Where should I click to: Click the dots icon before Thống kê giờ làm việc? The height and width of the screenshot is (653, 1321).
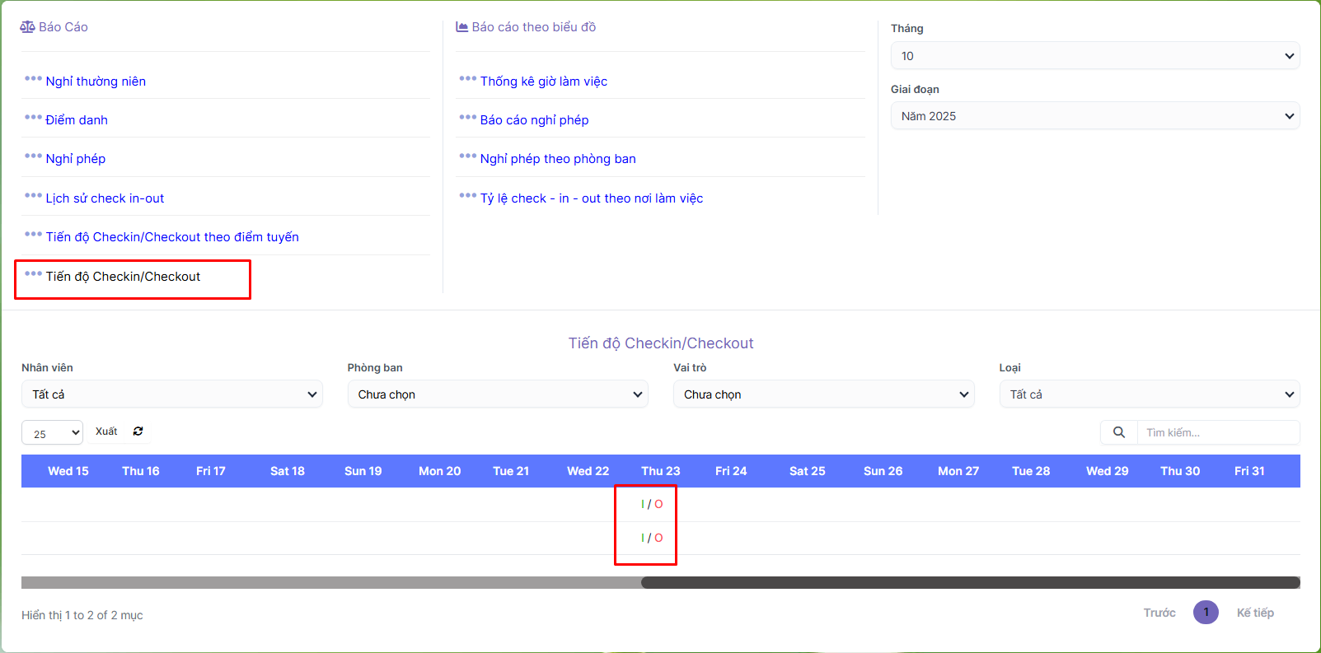coord(467,79)
